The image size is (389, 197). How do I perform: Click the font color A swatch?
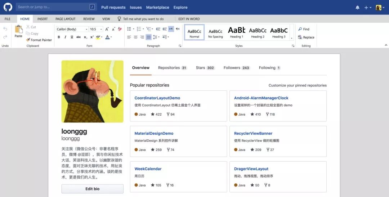pos(107,37)
